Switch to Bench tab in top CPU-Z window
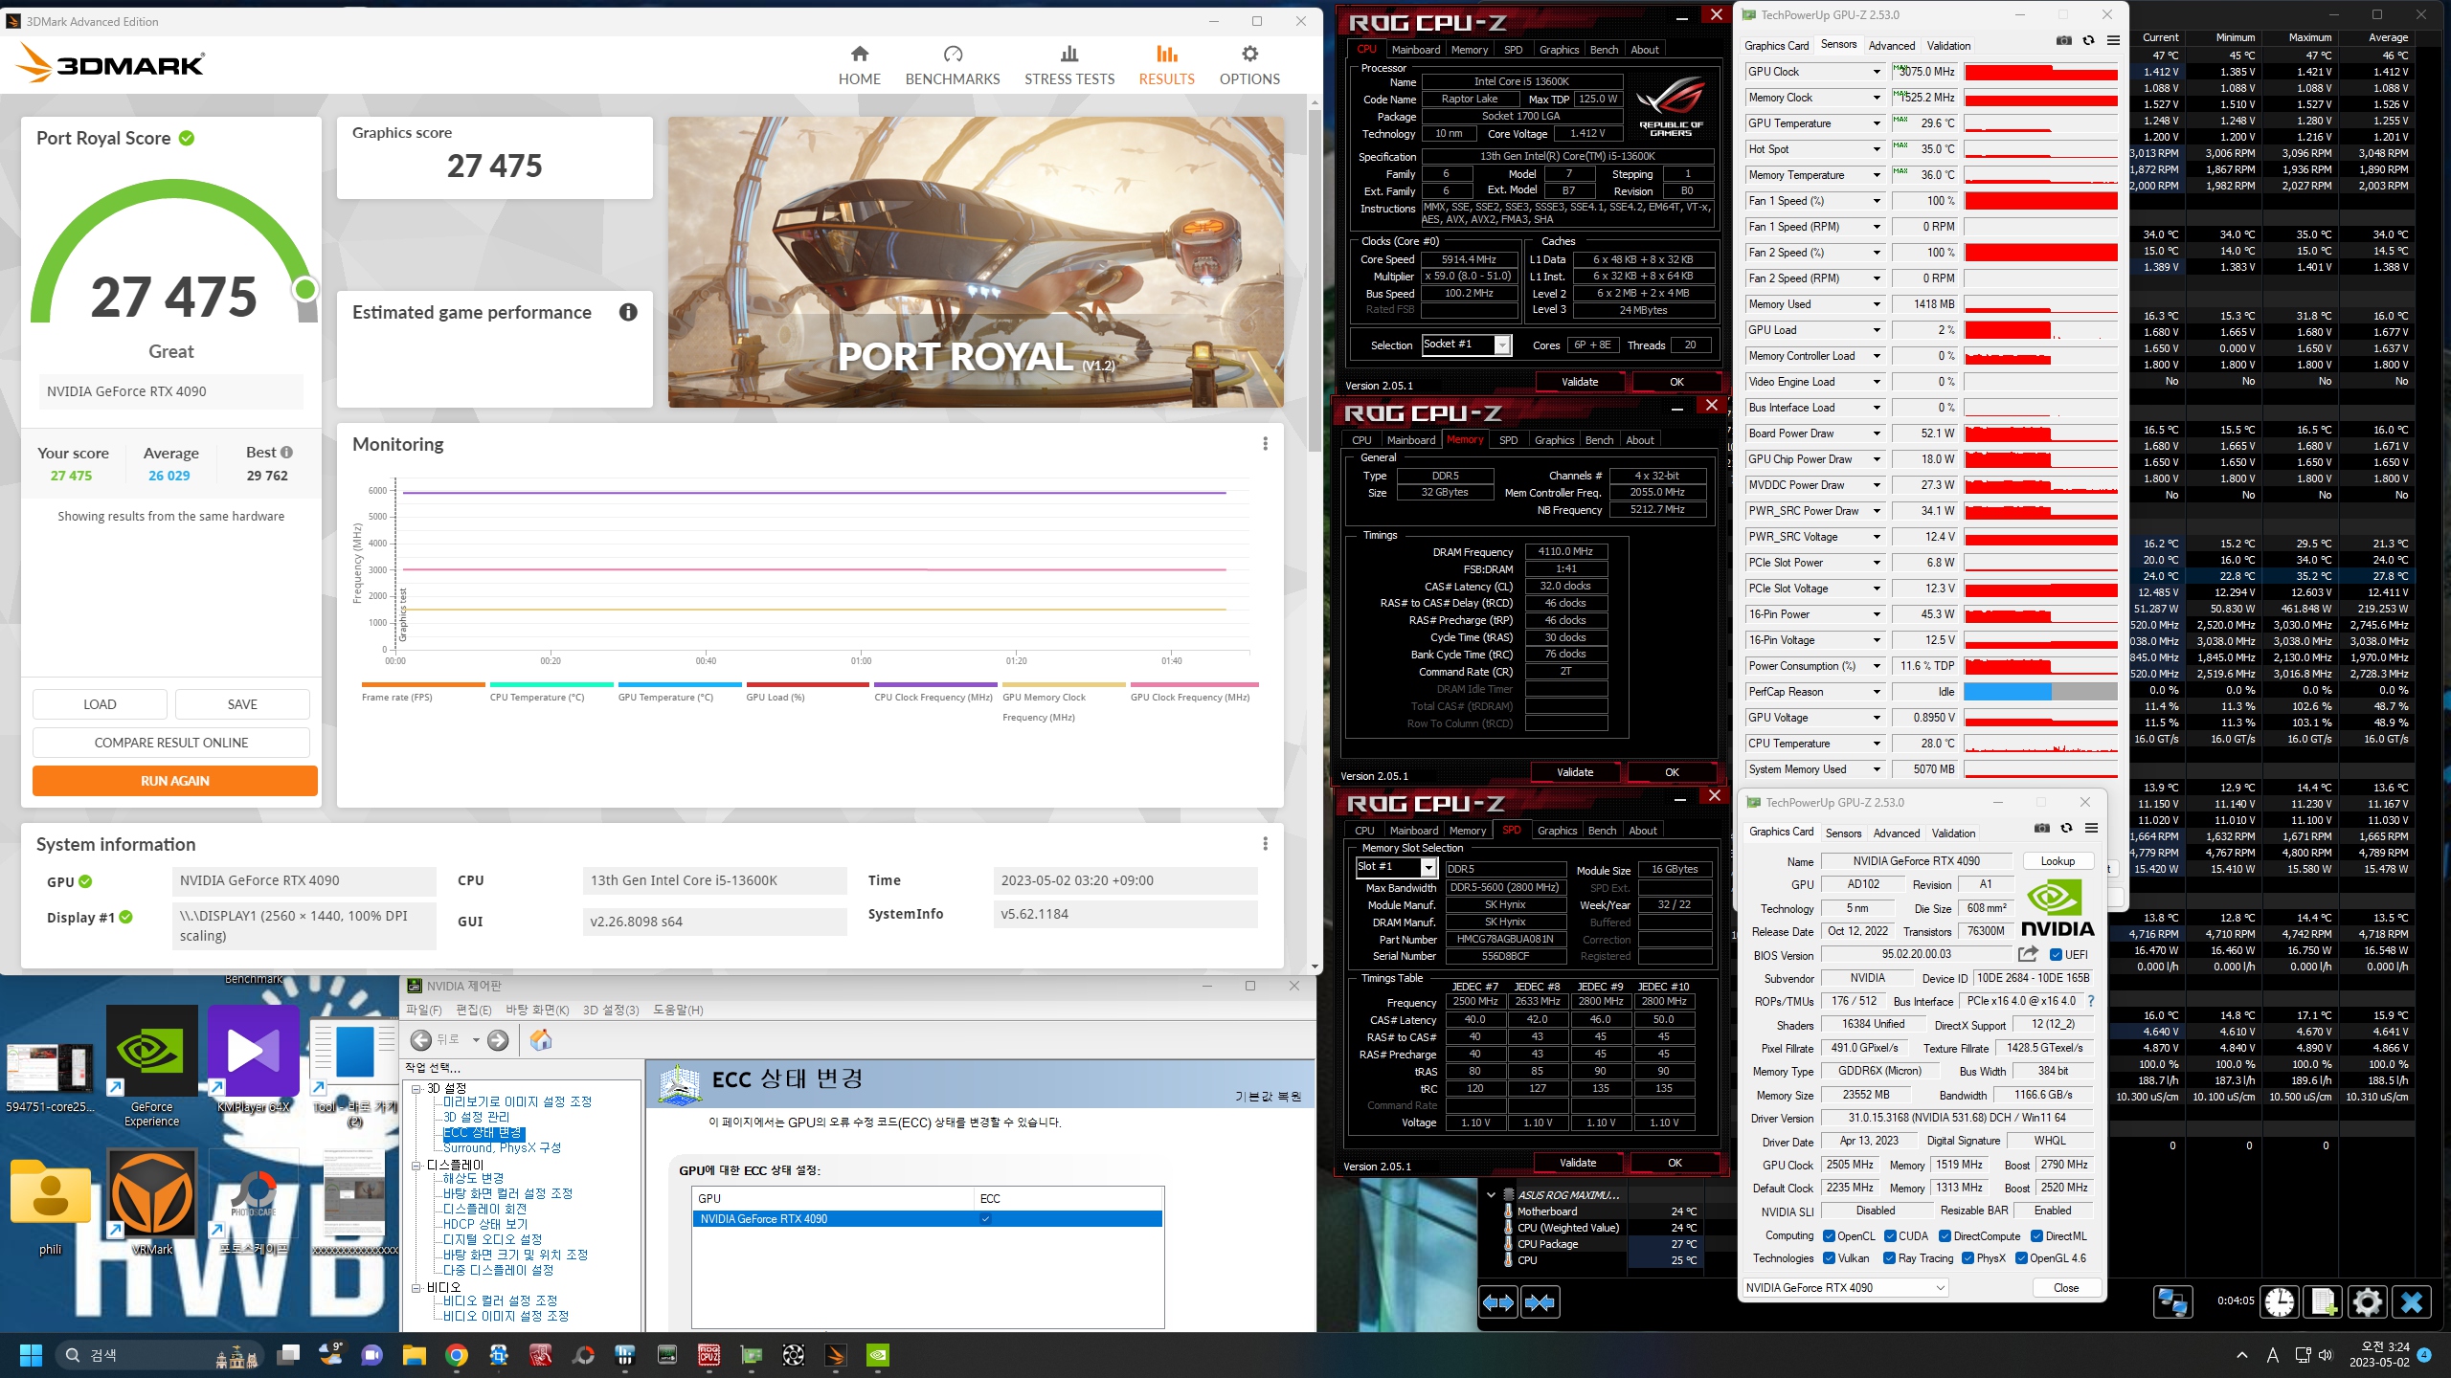The height and width of the screenshot is (1378, 2451). [x=1604, y=50]
